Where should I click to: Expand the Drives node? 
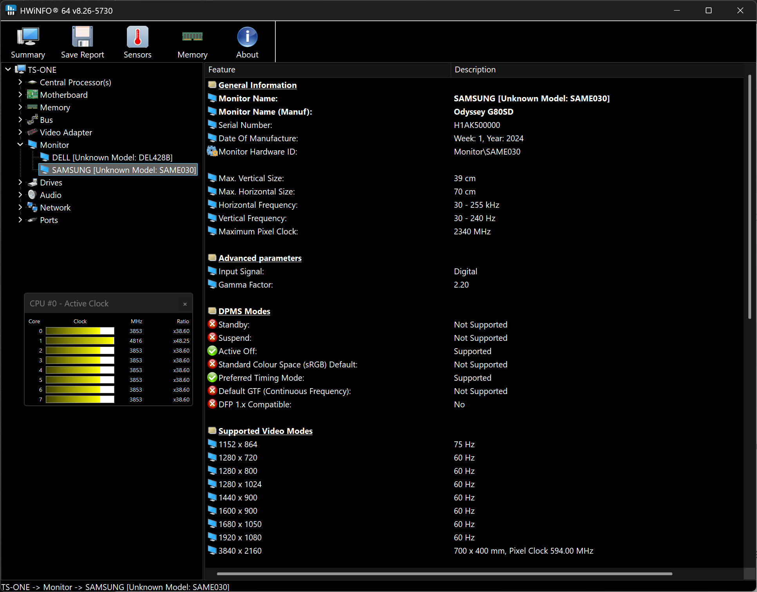[20, 182]
